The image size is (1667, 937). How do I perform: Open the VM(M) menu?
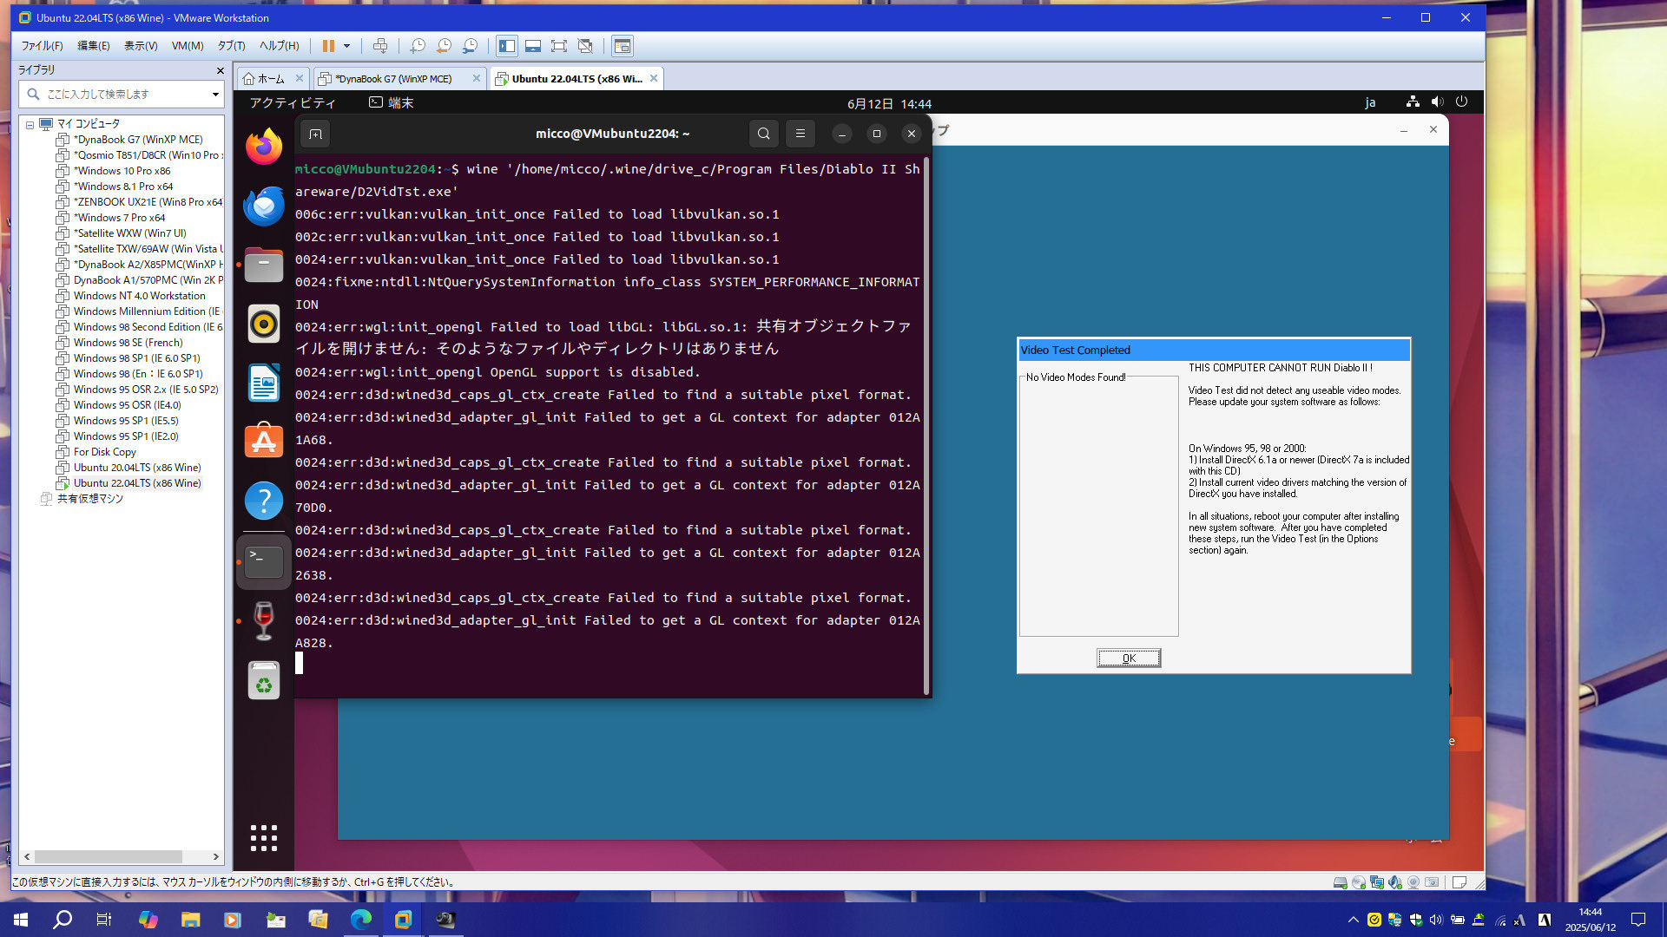click(188, 46)
